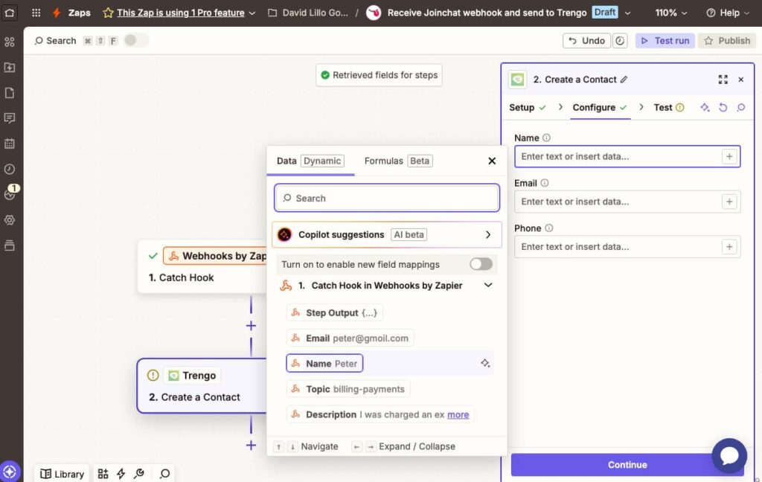Close the Create a Contact panel
762x482 pixels.
(740, 80)
